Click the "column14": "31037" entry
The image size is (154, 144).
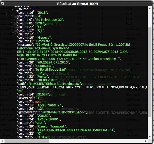33,94
